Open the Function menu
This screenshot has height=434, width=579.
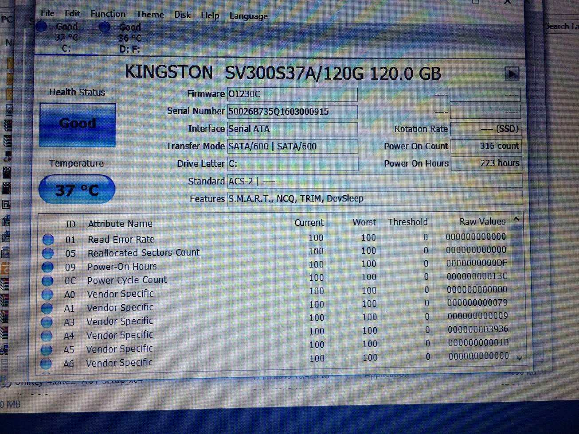pyautogui.click(x=108, y=14)
